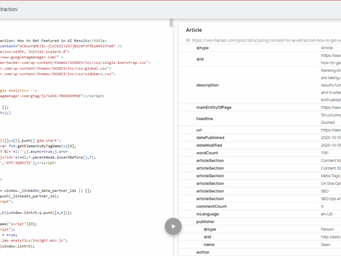The height and width of the screenshot is (256, 341).
Task: Select the description property row
Action: pyautogui.click(x=207, y=85)
